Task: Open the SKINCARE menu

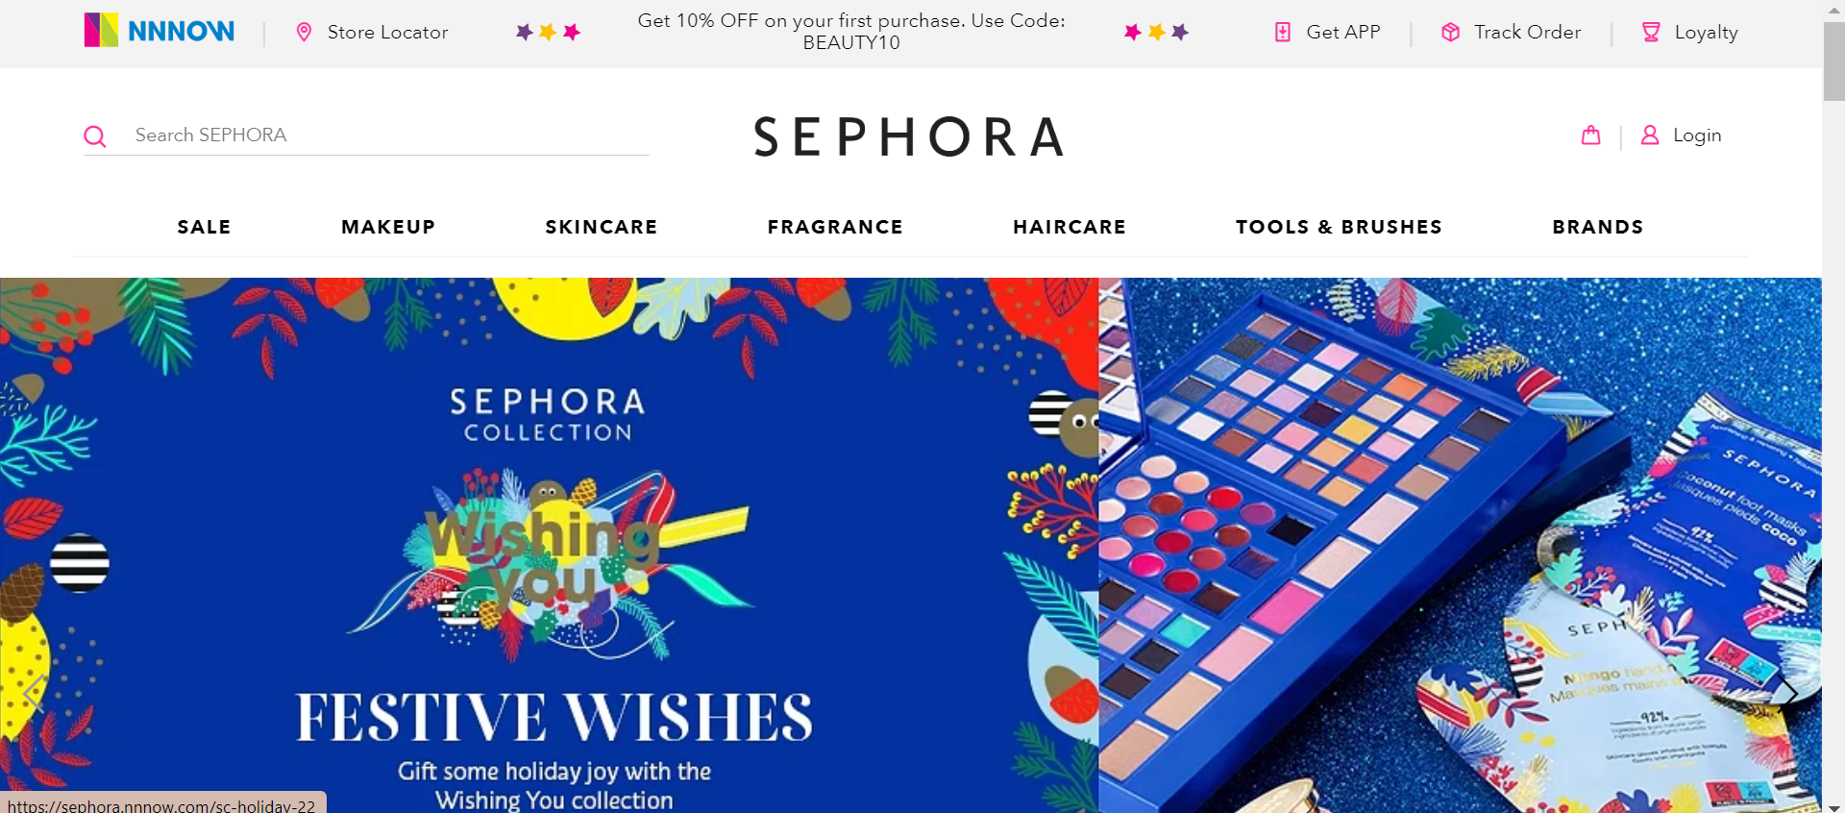Action: (x=602, y=227)
